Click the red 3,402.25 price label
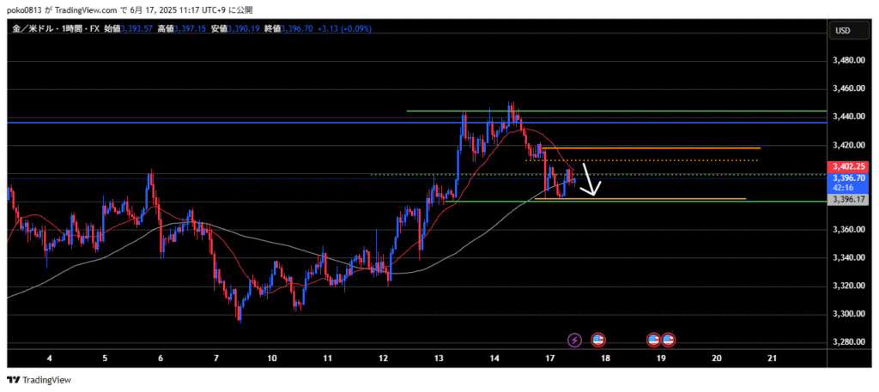 pyautogui.click(x=846, y=166)
